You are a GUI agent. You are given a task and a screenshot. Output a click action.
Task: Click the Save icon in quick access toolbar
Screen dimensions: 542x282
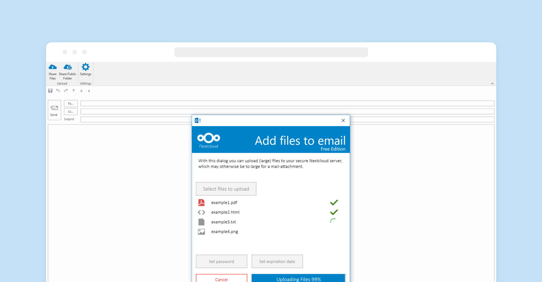[x=50, y=91]
